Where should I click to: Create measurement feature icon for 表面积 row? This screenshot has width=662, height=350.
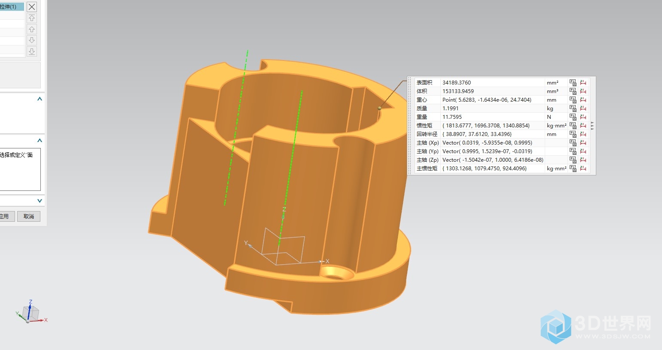[583, 82]
